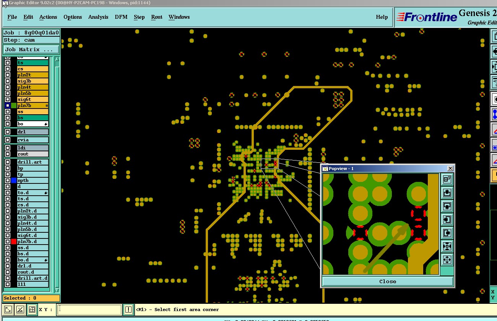Open the Help menu
The image size is (497, 321).
(382, 17)
